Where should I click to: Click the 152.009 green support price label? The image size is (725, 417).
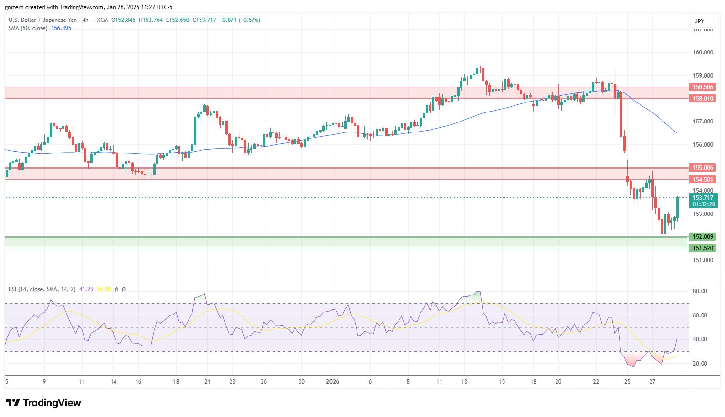702,236
